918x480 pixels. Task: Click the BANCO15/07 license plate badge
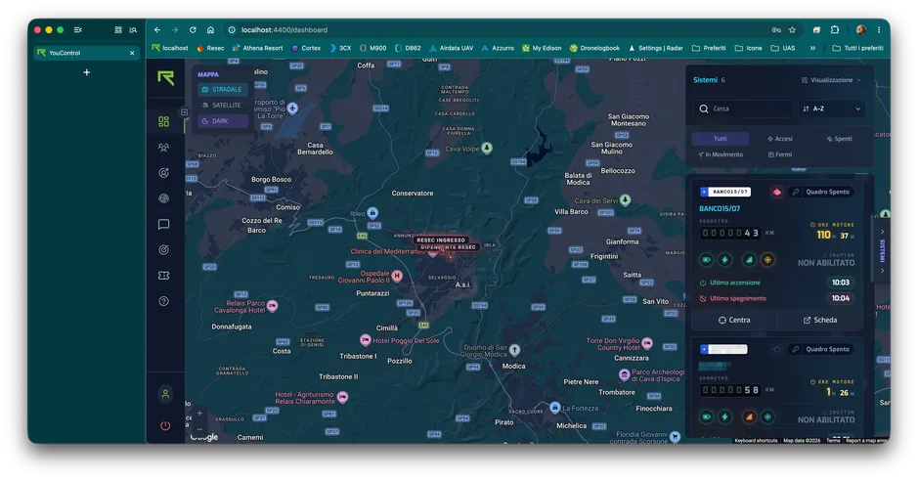(725, 192)
